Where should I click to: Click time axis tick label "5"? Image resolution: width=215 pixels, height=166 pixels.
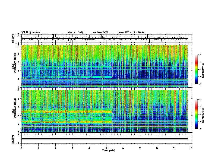click(106, 148)
